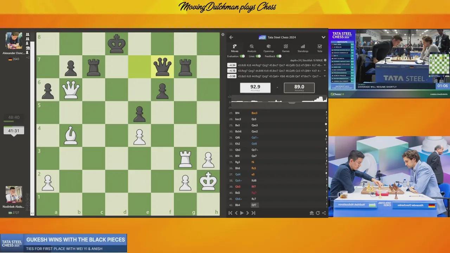This screenshot has width=450, height=253.
Task: Click the share icon below the move list
Action: (x=323, y=213)
